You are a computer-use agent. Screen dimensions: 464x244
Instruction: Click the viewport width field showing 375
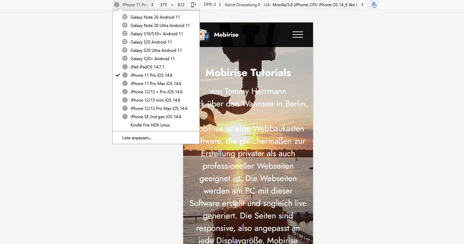pos(163,5)
